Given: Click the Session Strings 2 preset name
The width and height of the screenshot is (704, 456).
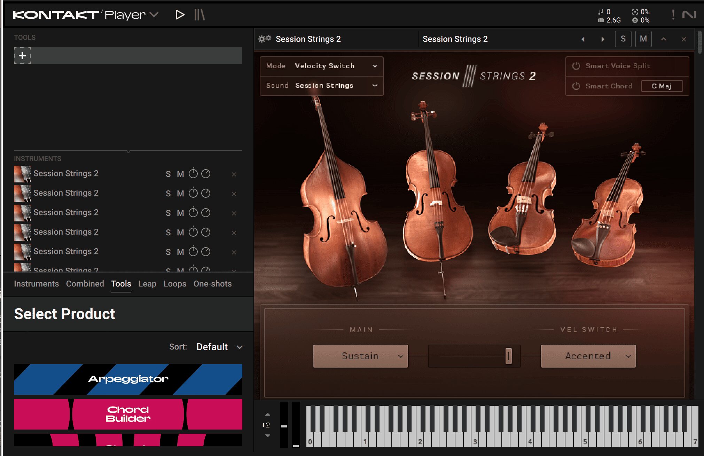Looking at the screenshot, I should [x=455, y=39].
